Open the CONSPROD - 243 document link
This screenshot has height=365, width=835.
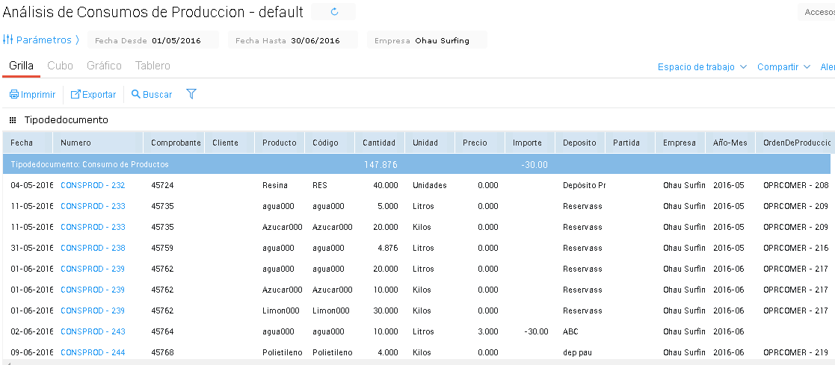click(x=93, y=331)
